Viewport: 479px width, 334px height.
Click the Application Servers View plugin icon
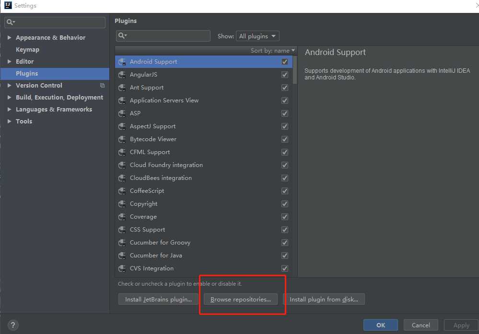122,100
